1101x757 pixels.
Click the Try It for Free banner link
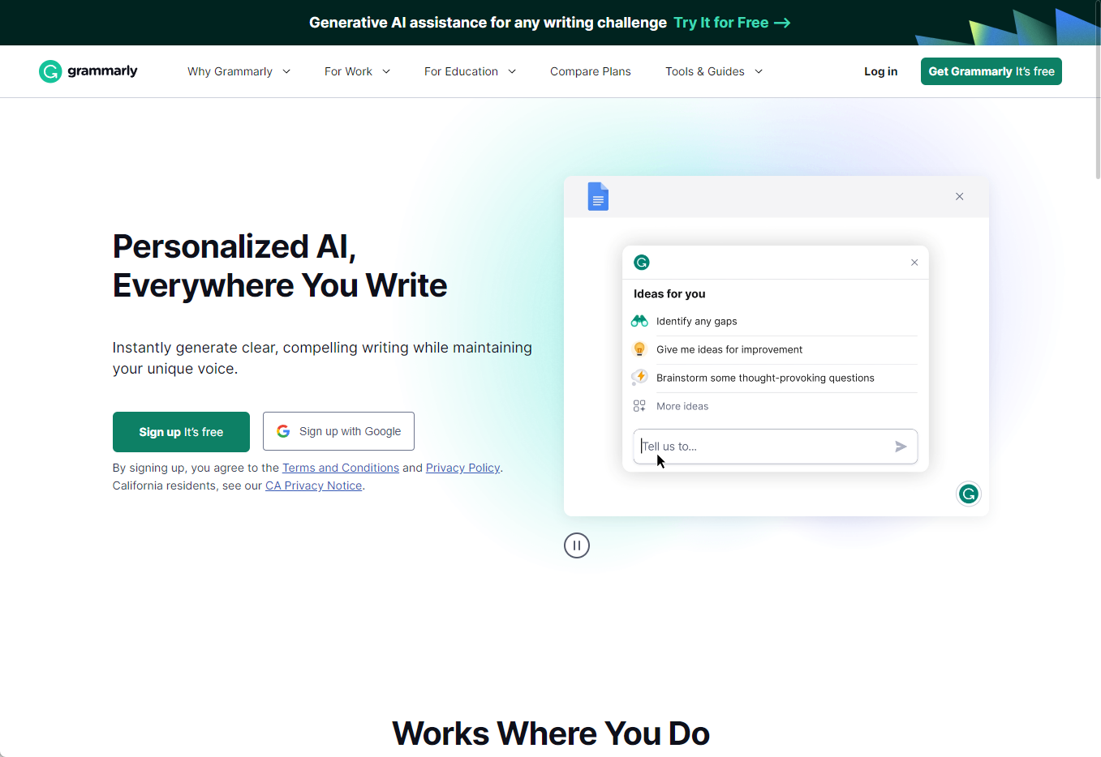[x=732, y=23]
